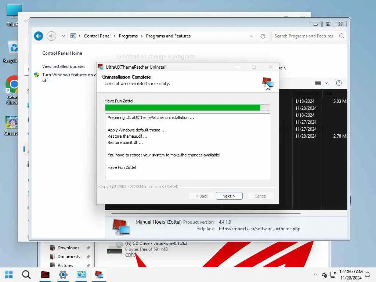The image size is (376, 282).
Task: Refresh the Programs and Features view
Action: tap(263, 36)
